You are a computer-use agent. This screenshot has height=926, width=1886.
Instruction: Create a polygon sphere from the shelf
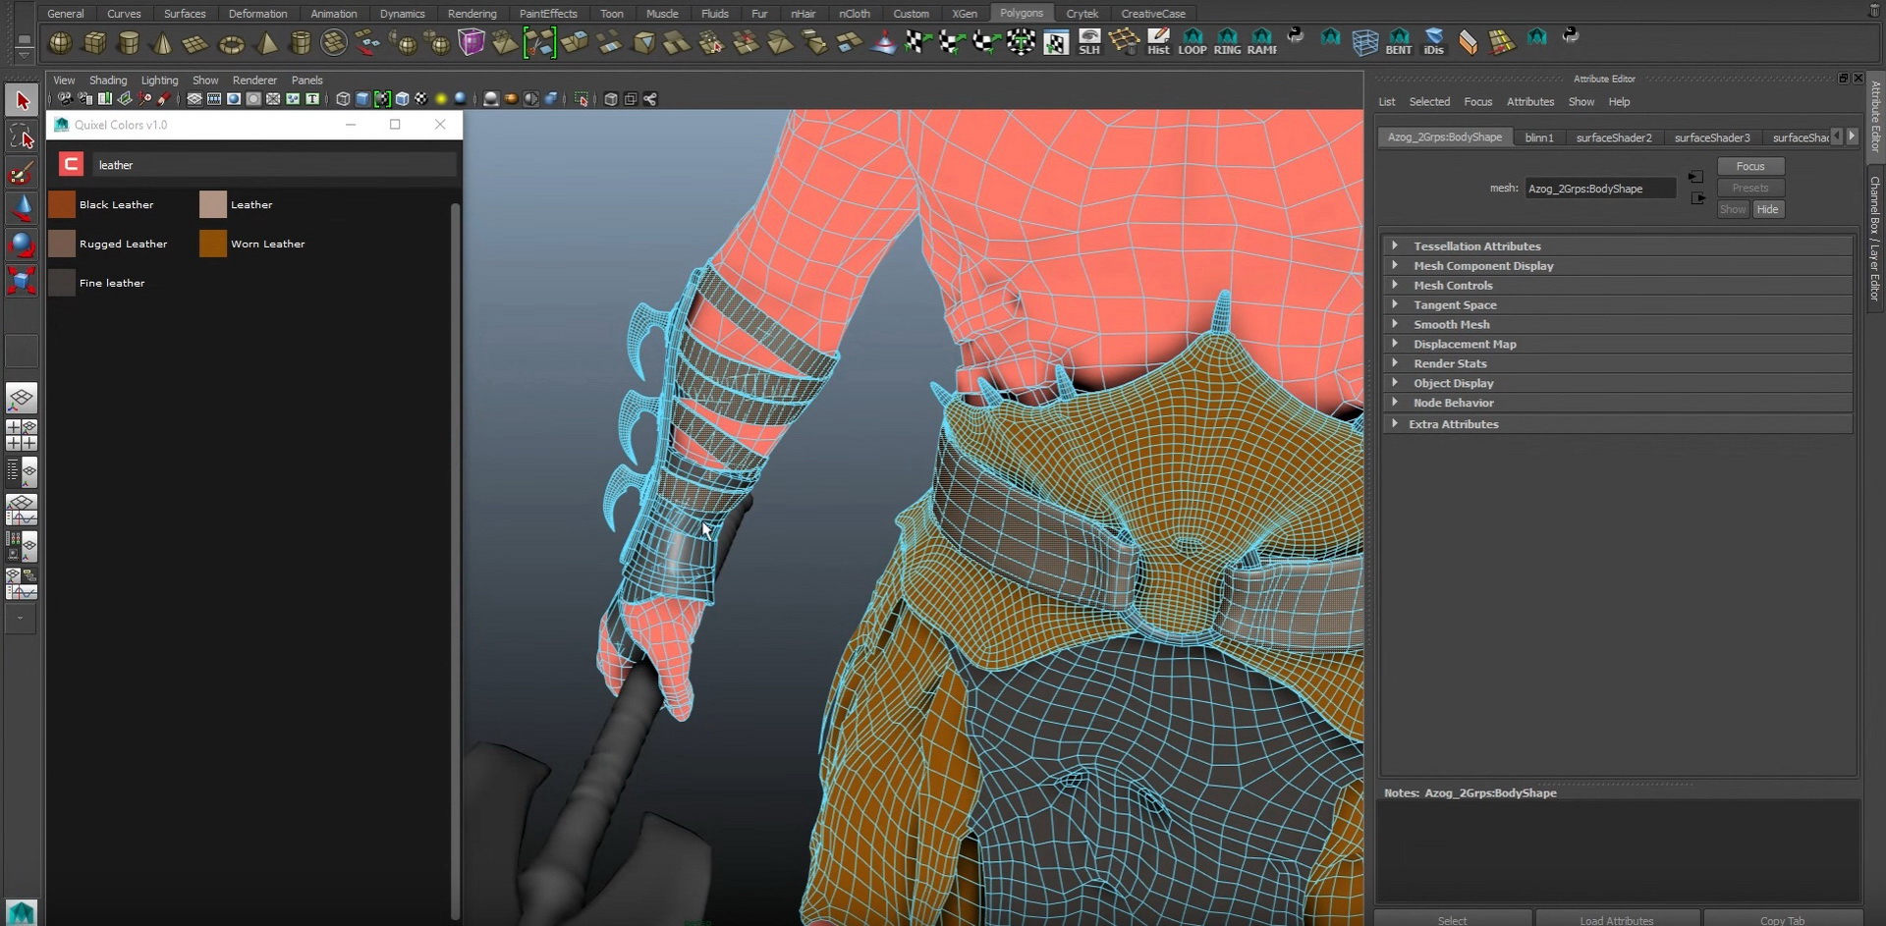[x=60, y=43]
